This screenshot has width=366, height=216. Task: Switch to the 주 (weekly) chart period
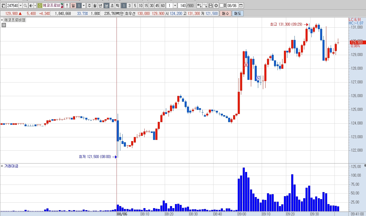(x=89, y=6)
